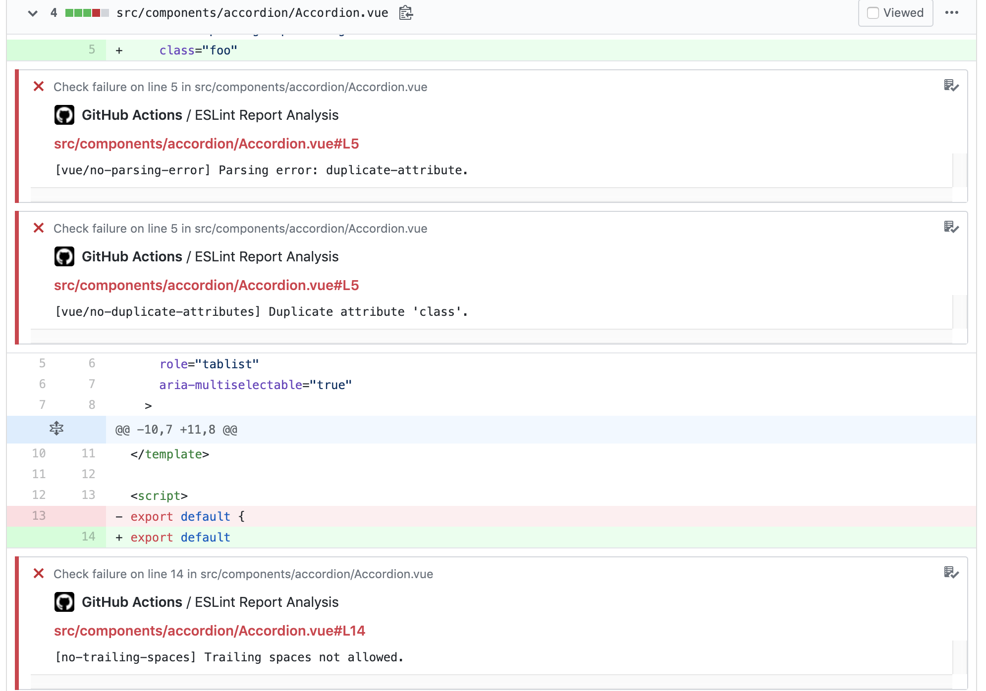Click GitHub avatar on duplicate-attributes annotation
The image size is (986, 691).
(x=64, y=256)
